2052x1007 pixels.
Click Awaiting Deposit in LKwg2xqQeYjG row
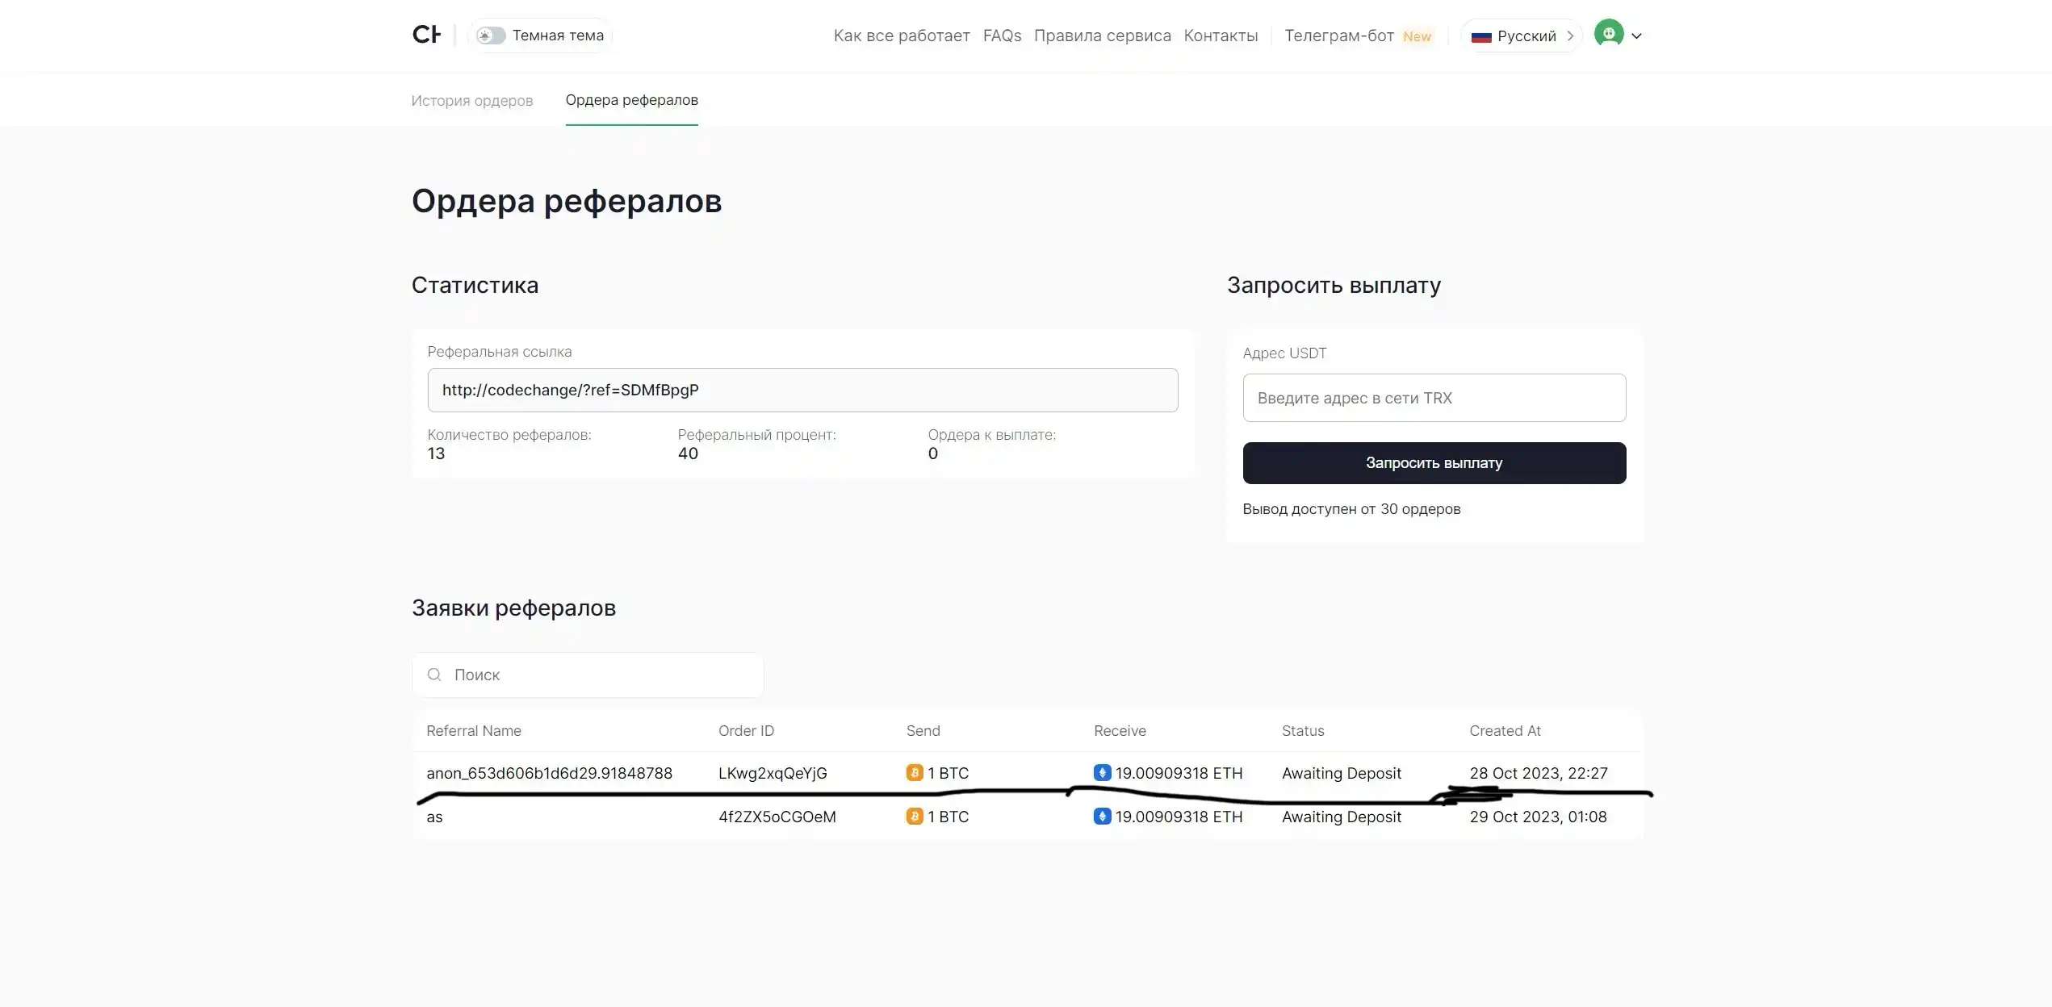pyautogui.click(x=1342, y=773)
